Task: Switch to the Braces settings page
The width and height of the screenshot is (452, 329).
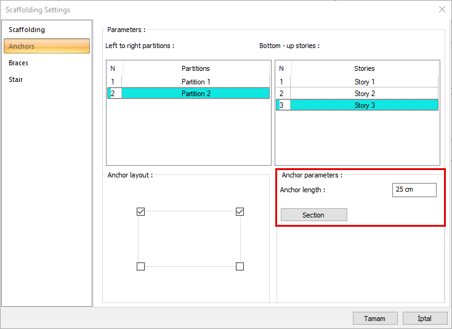Action: point(18,63)
